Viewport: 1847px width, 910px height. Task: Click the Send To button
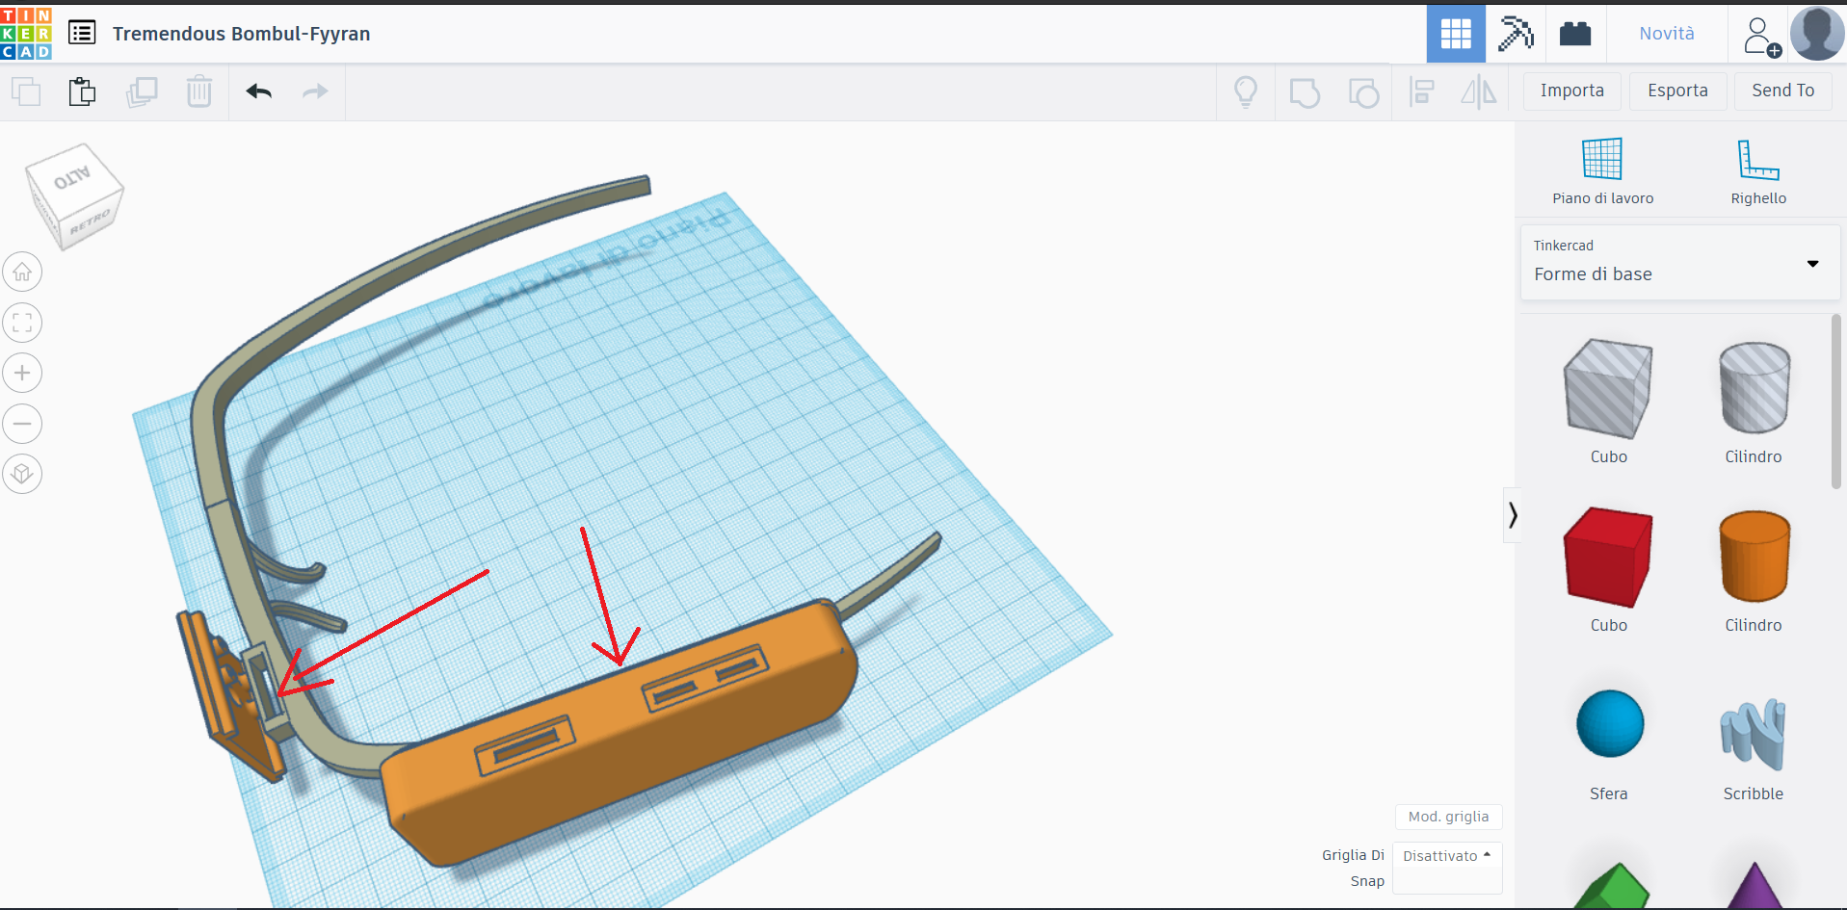coord(1782,91)
